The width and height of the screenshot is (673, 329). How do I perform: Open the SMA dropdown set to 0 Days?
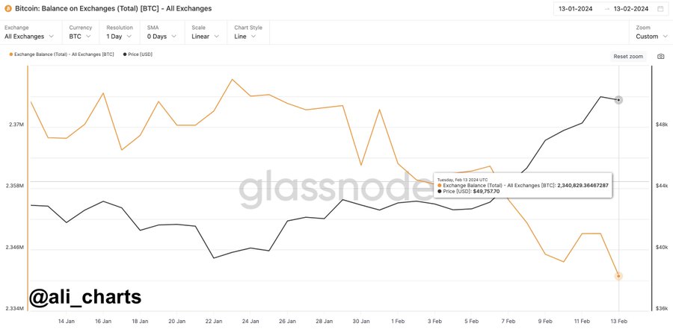click(x=162, y=36)
